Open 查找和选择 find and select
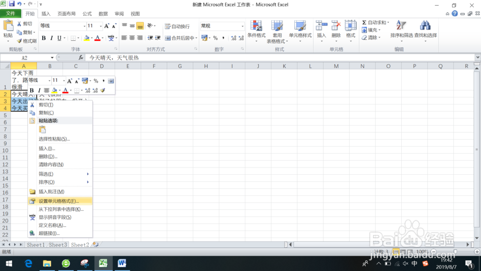This screenshot has width=481, height=271. coord(426,31)
